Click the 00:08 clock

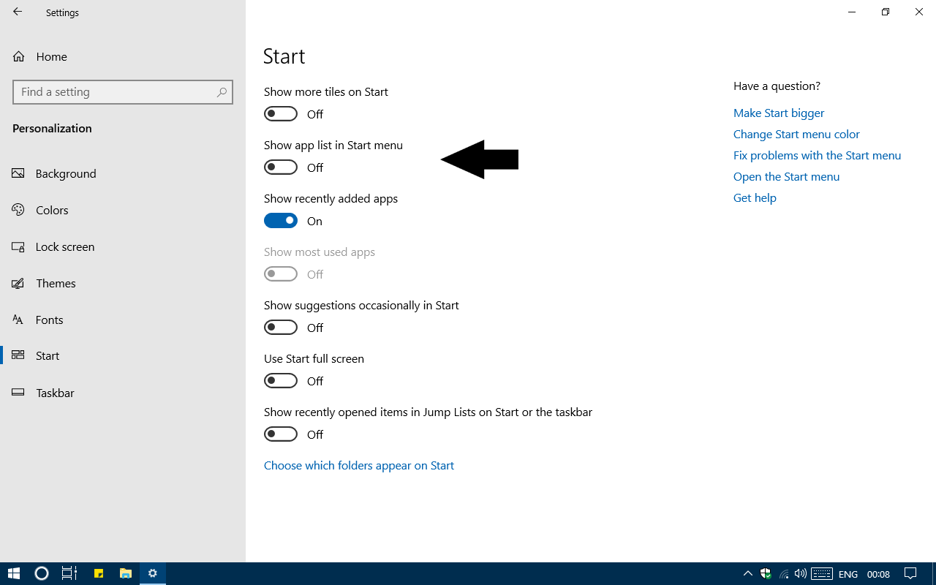click(878, 574)
